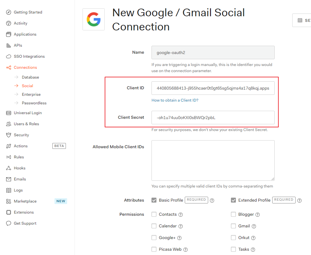Enable the Picasa Web permission checkbox
311x255 pixels.
pos(154,249)
